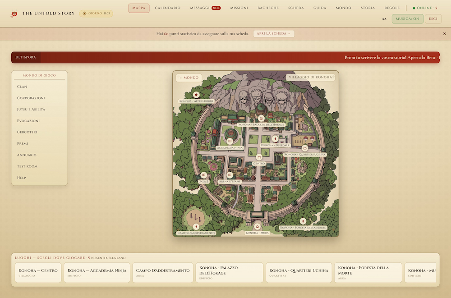
Task: Click the Villaggio di Konoha label
Action: (x=310, y=77)
